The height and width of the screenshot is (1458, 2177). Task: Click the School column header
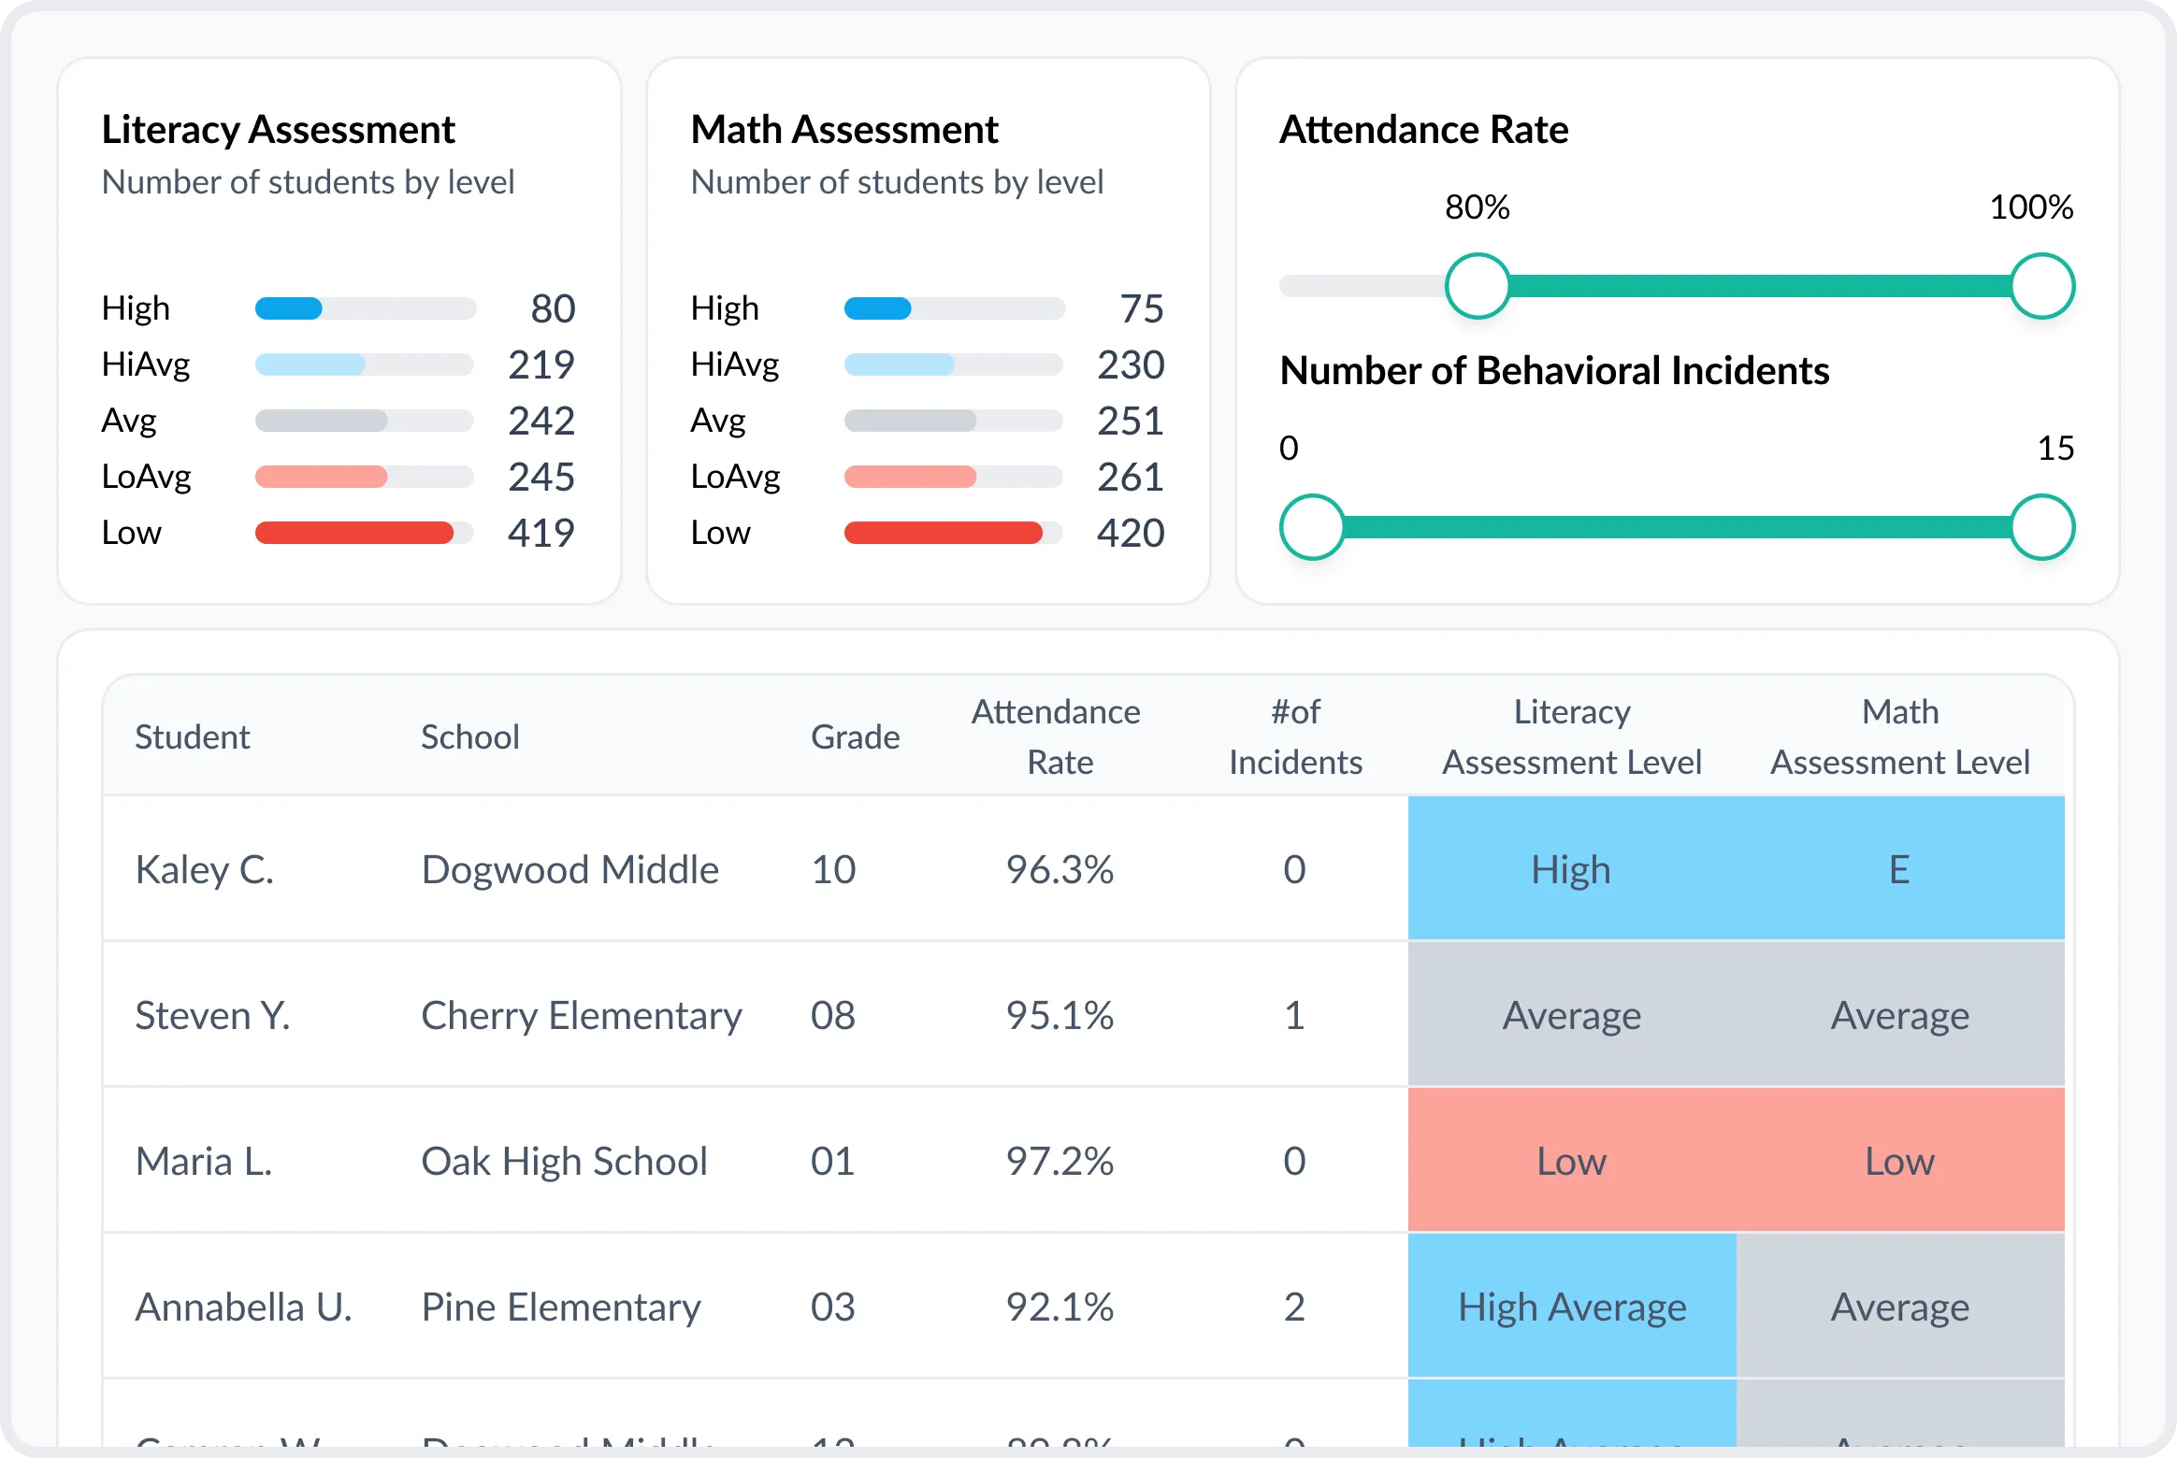pos(470,737)
